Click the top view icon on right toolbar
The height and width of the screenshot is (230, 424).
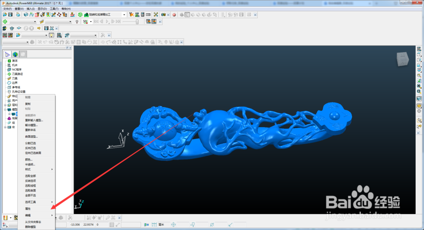tap(419, 54)
